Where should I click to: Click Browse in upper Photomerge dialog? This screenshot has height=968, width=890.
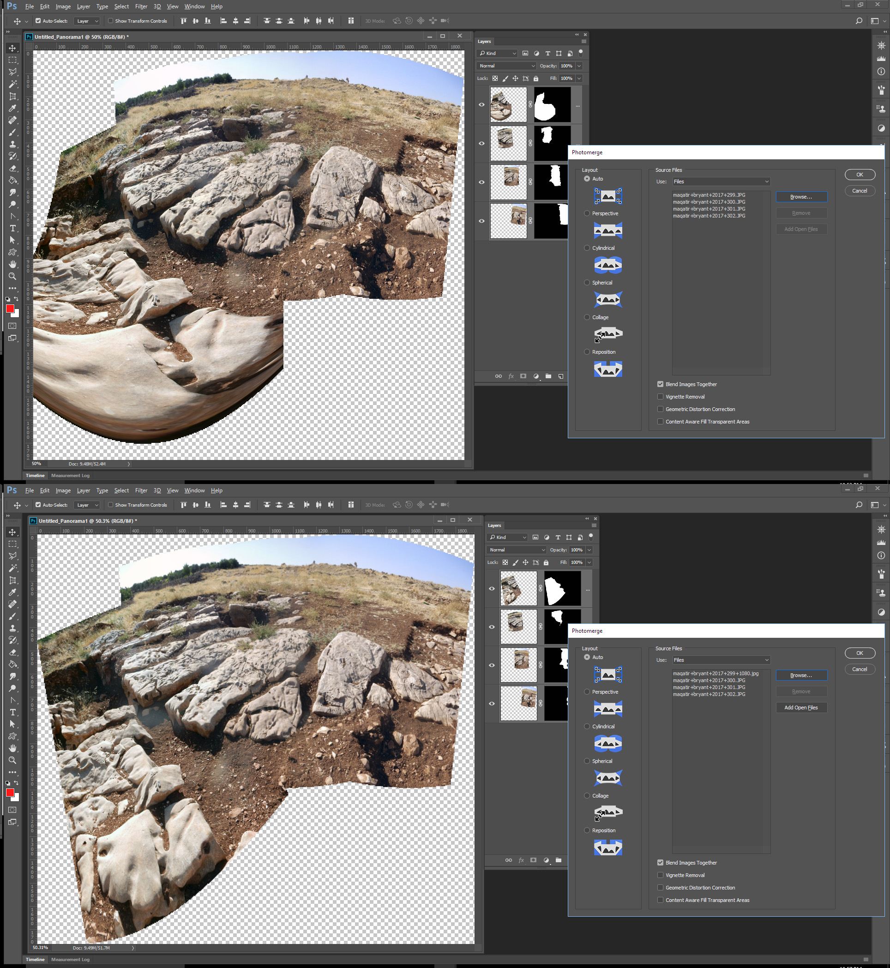pos(801,197)
